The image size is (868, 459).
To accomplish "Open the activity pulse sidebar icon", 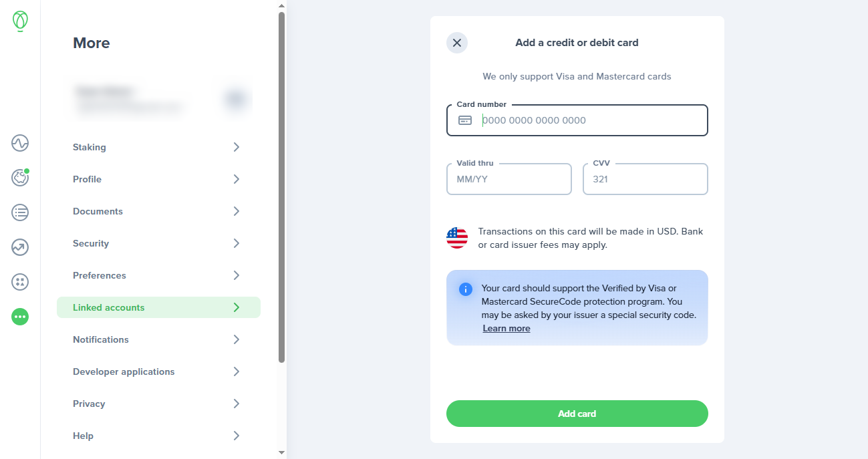I will [x=20, y=143].
